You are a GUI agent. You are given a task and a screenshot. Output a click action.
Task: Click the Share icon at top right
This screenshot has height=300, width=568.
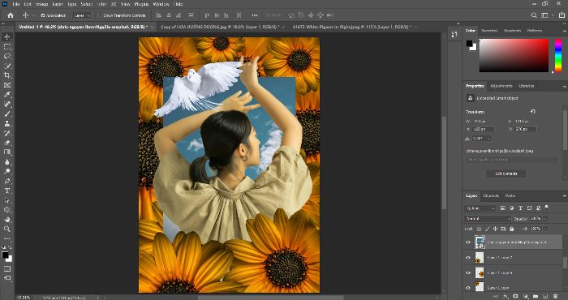coord(562,15)
